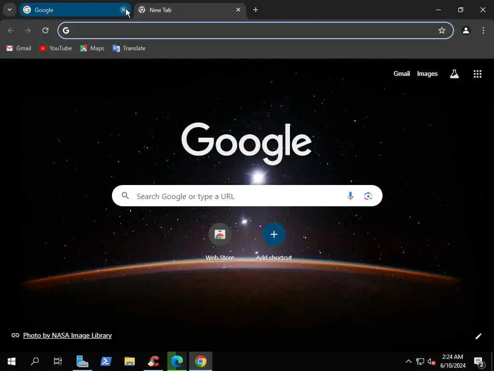The width and height of the screenshot is (494, 371).
Task: Restore down the Chrome window
Action: coord(460,10)
